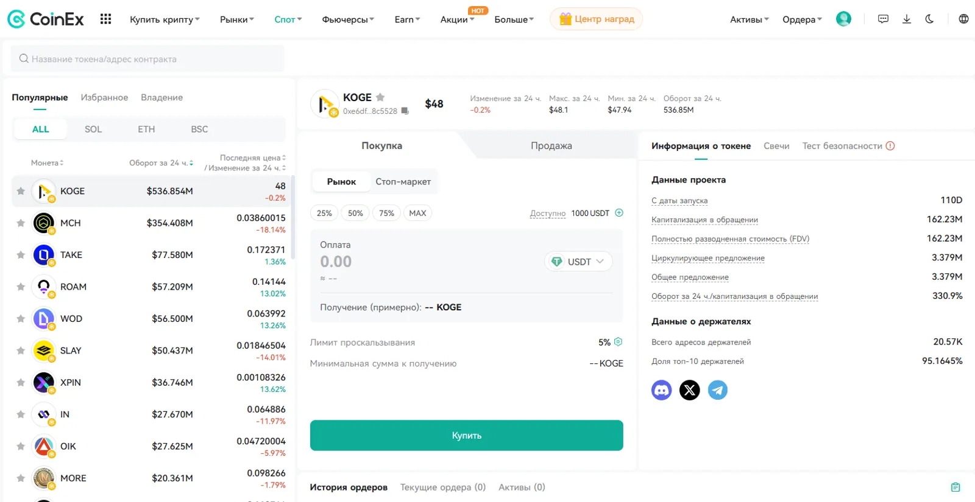Sort list by Оборот за 24 ч.
This screenshot has width=975, height=502.
(x=161, y=163)
